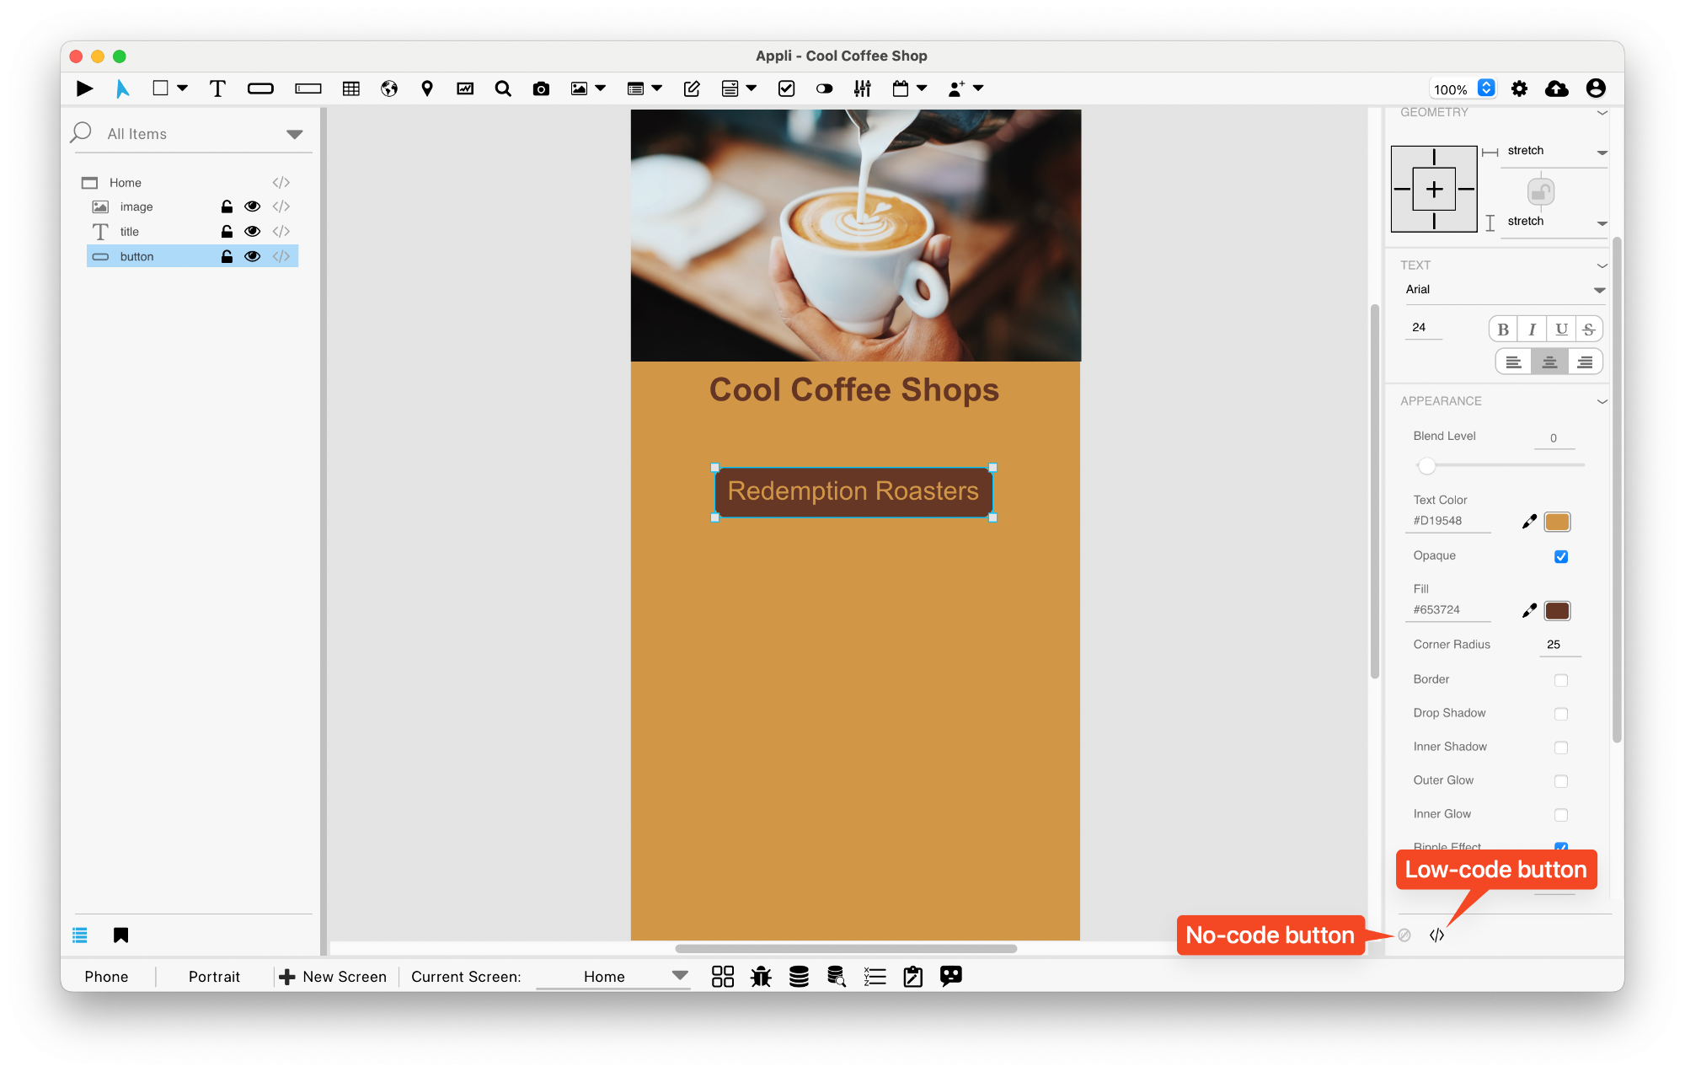Toggle visibility eye for image layer
This screenshot has width=1685, height=1072.
252,206
